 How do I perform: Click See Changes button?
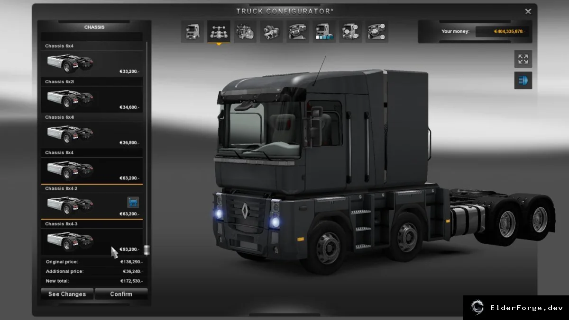(x=67, y=294)
